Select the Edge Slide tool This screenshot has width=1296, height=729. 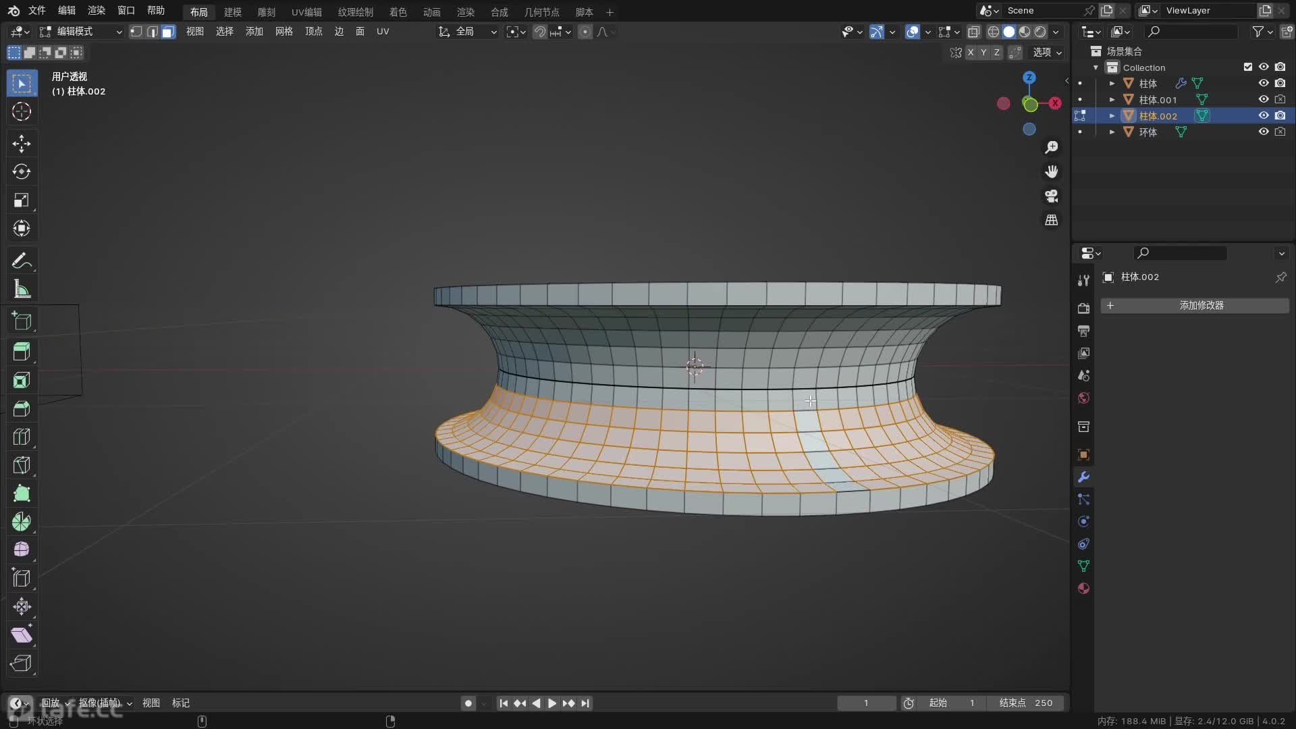22,578
